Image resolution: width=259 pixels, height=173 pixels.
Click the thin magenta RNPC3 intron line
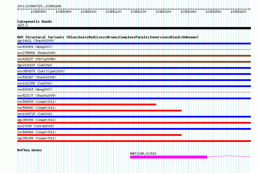(x=229, y=156)
